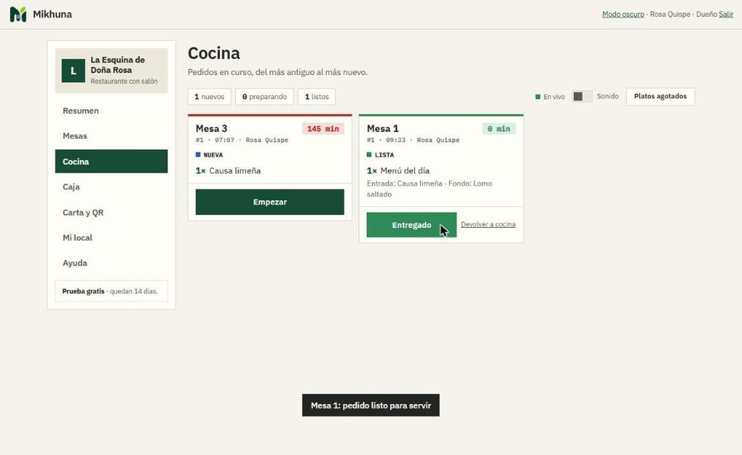The width and height of the screenshot is (742, 455).
Task: Open Platos agotados
Action: coord(660,96)
